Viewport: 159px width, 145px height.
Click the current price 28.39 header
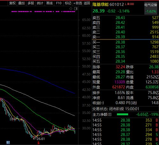tap(98, 11)
